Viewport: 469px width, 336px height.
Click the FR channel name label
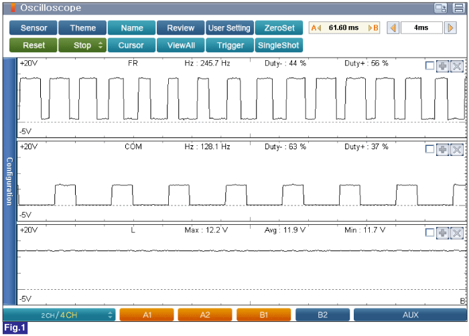point(133,64)
